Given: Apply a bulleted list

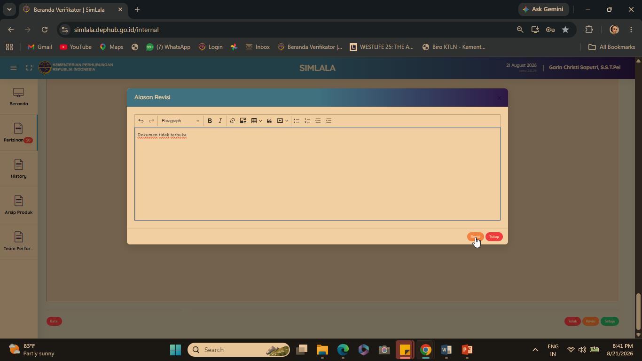Looking at the screenshot, I should 297,121.
